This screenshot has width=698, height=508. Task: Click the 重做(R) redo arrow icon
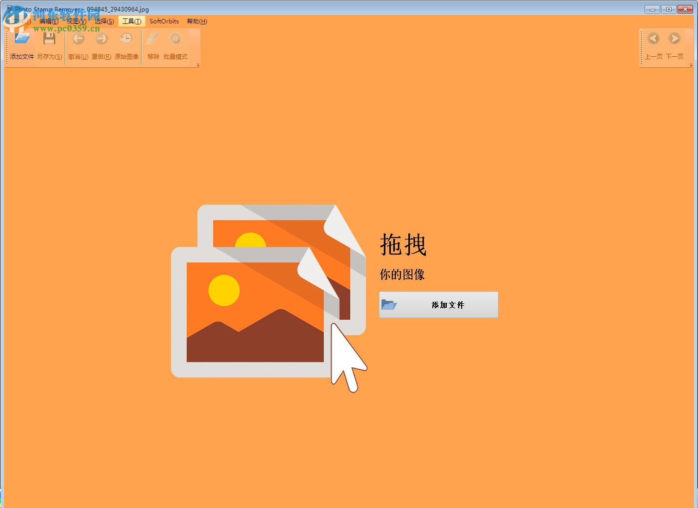pos(102,38)
